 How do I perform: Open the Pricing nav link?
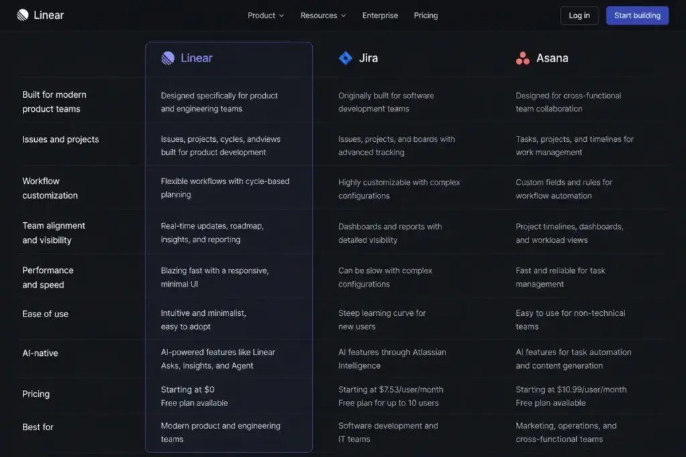point(425,16)
